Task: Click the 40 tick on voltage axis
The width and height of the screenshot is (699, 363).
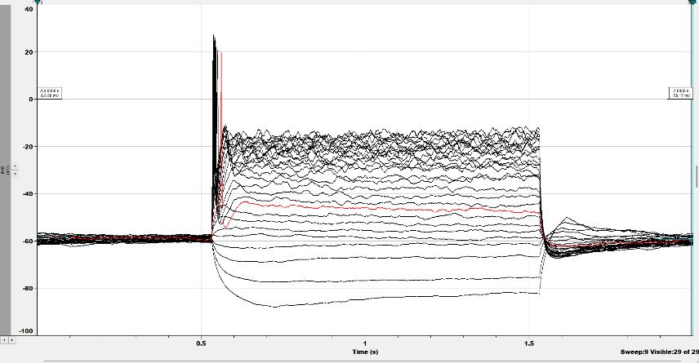Action: coord(30,8)
